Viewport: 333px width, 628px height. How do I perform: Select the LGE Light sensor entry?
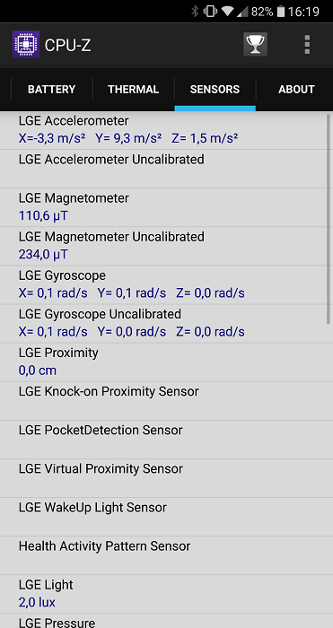pos(166,594)
